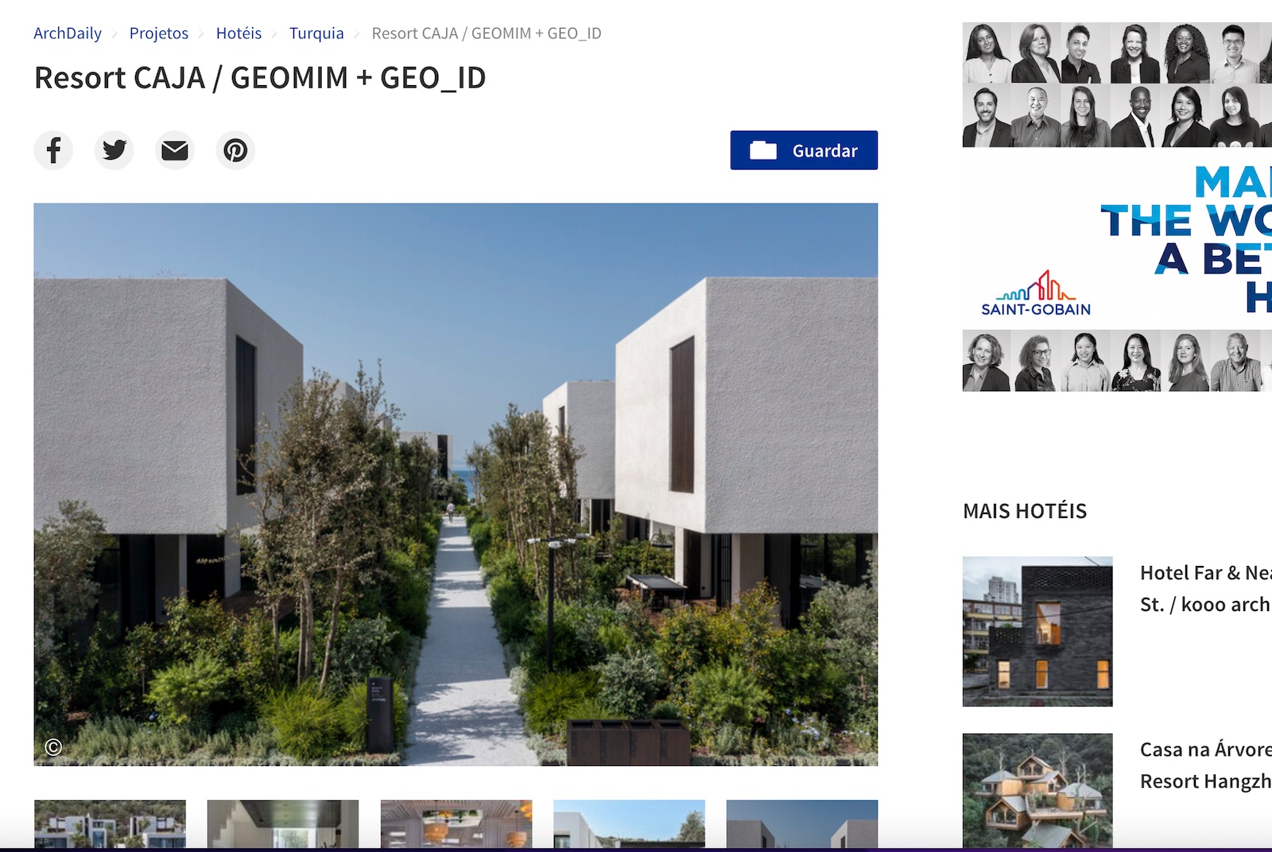Open the main Resort CAJA photo
This screenshot has height=852, width=1272.
click(x=456, y=485)
